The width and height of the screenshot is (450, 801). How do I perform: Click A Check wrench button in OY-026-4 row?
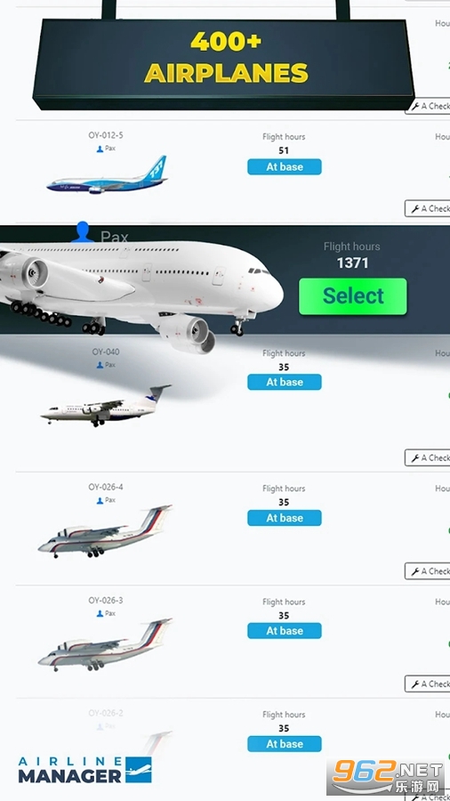[428, 571]
